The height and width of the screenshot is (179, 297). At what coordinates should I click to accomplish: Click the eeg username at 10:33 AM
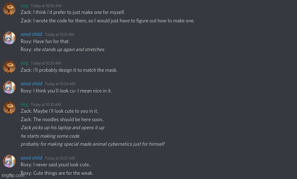click(x=24, y=63)
